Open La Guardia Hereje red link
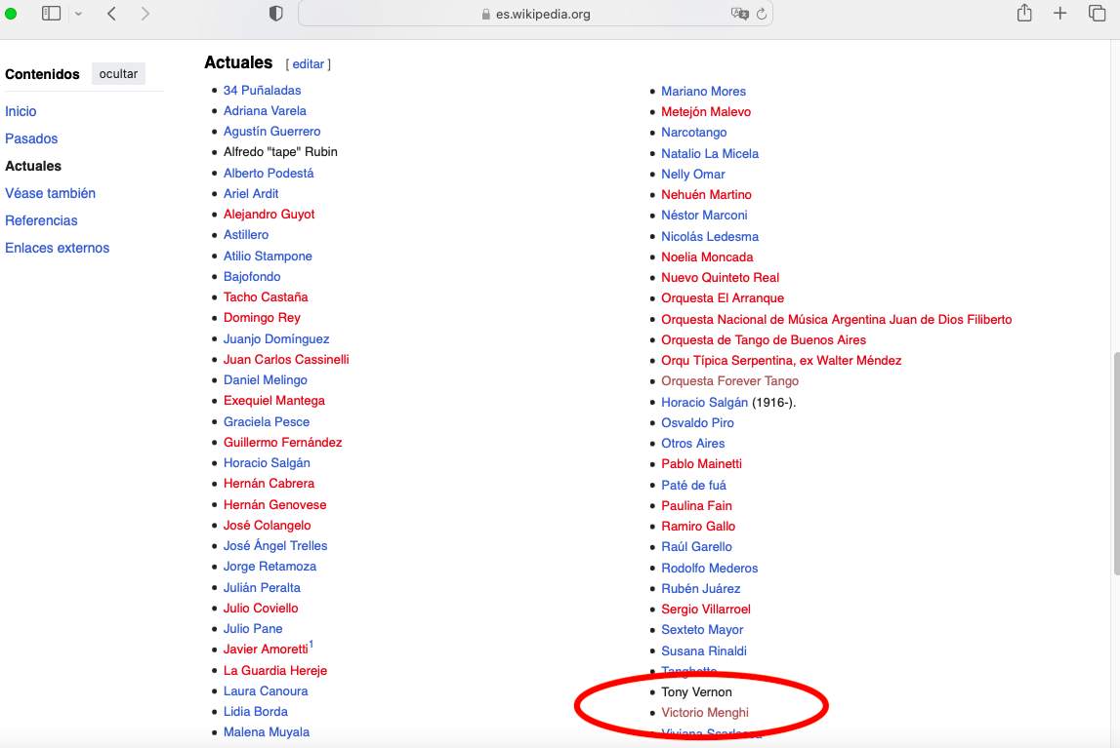This screenshot has width=1120, height=748. coord(275,670)
